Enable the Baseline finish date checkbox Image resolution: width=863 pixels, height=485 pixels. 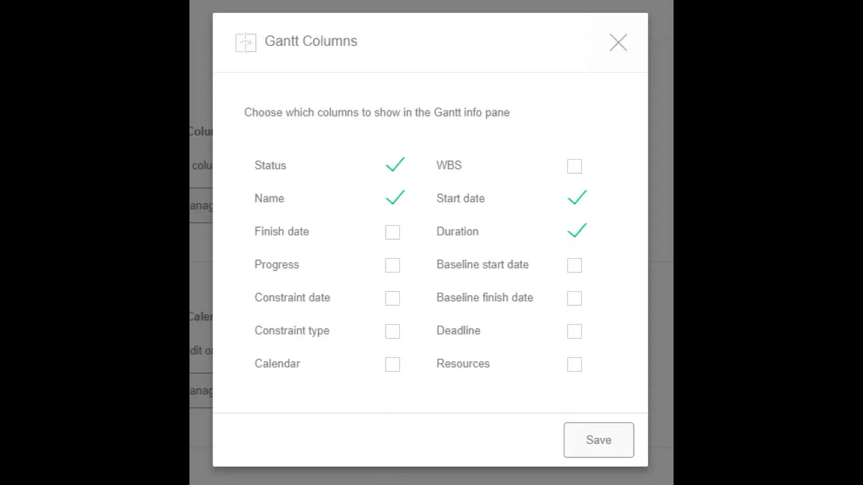(574, 298)
